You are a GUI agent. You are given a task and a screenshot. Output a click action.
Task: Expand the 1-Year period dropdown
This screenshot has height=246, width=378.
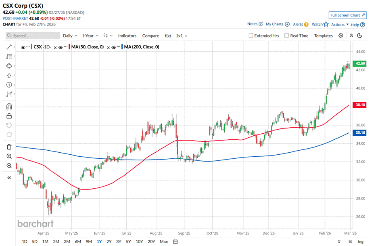pos(90,36)
